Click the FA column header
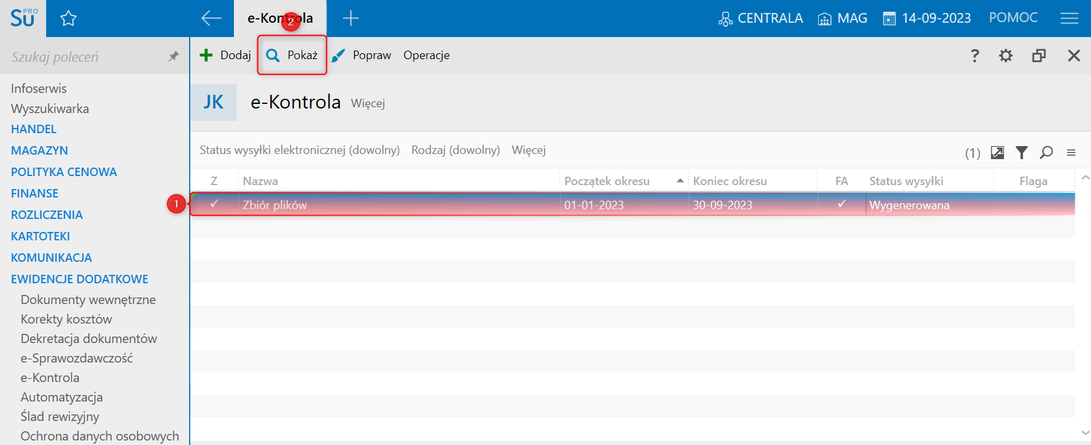Screen dimensions: 1091x445 click(x=841, y=181)
